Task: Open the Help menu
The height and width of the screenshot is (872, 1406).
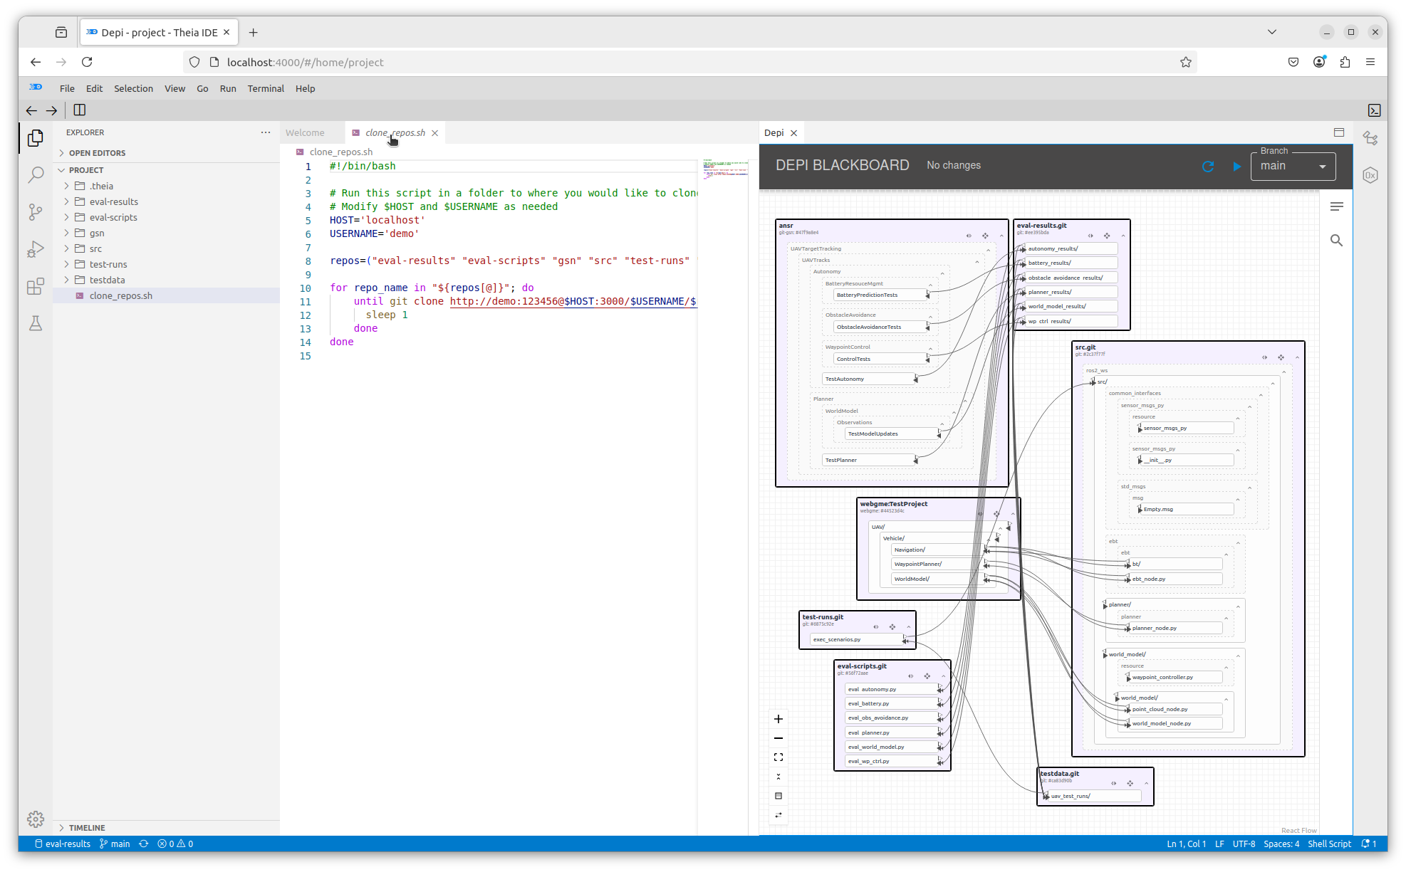Action: pos(305,88)
